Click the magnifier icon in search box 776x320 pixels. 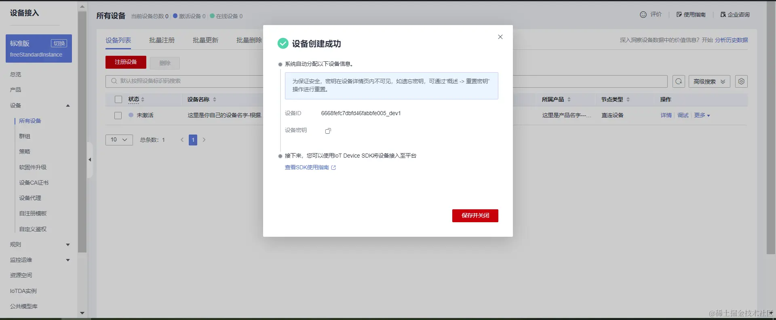click(114, 81)
